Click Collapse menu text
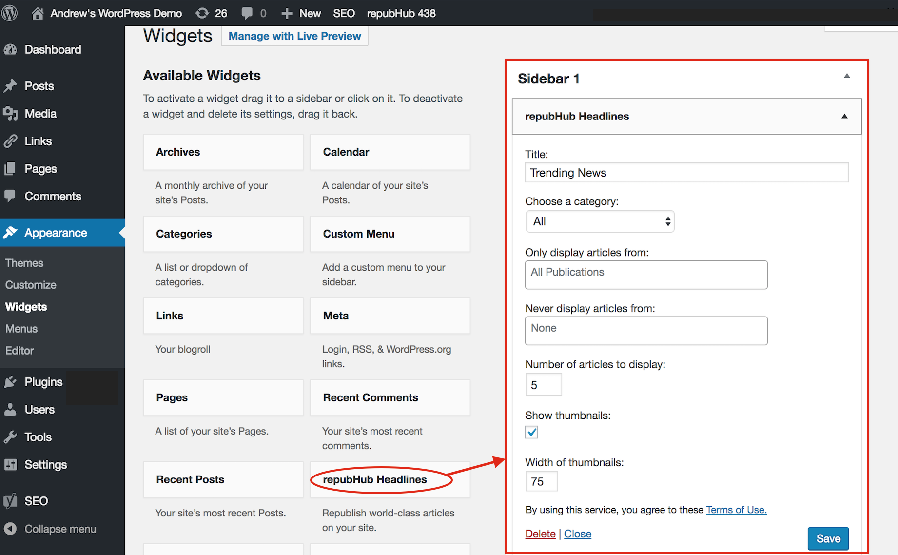 click(x=60, y=529)
